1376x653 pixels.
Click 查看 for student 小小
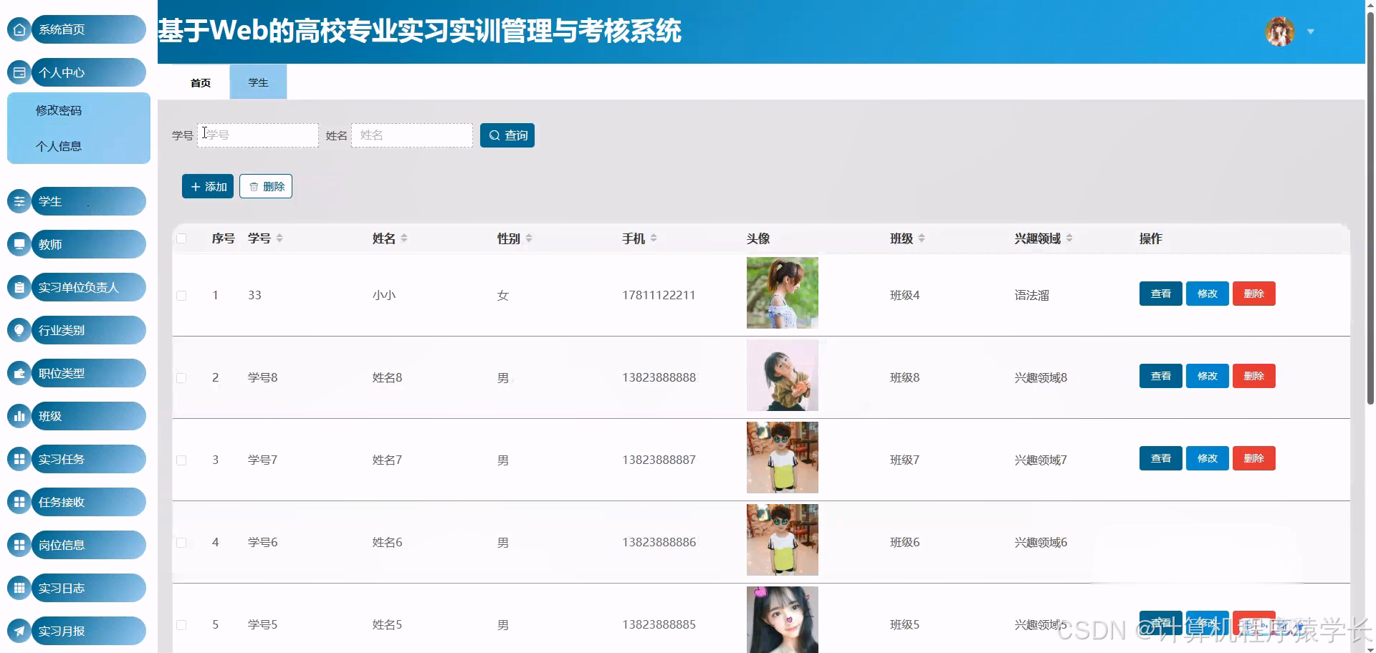1161,294
